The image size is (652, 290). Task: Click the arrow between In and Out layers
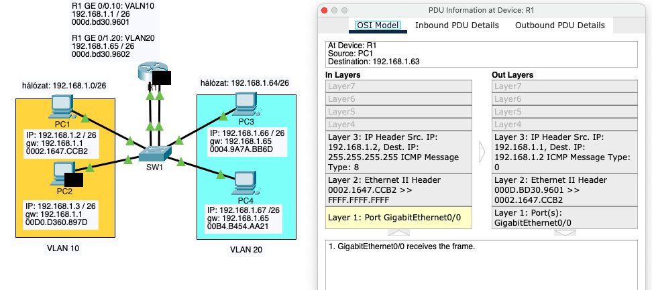coord(482,152)
